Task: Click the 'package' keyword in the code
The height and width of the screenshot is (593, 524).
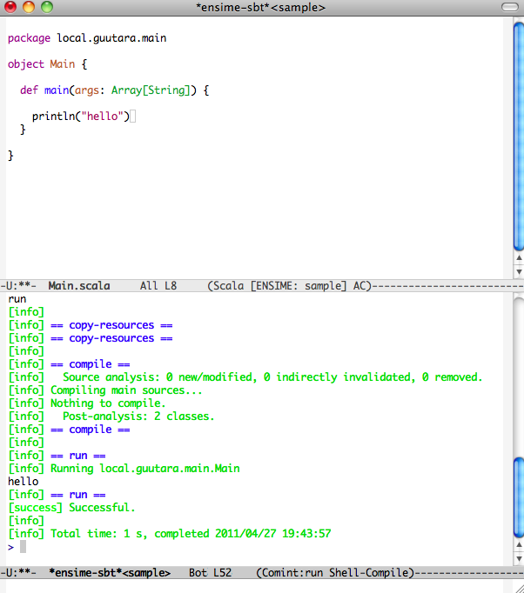Action: coord(29,38)
